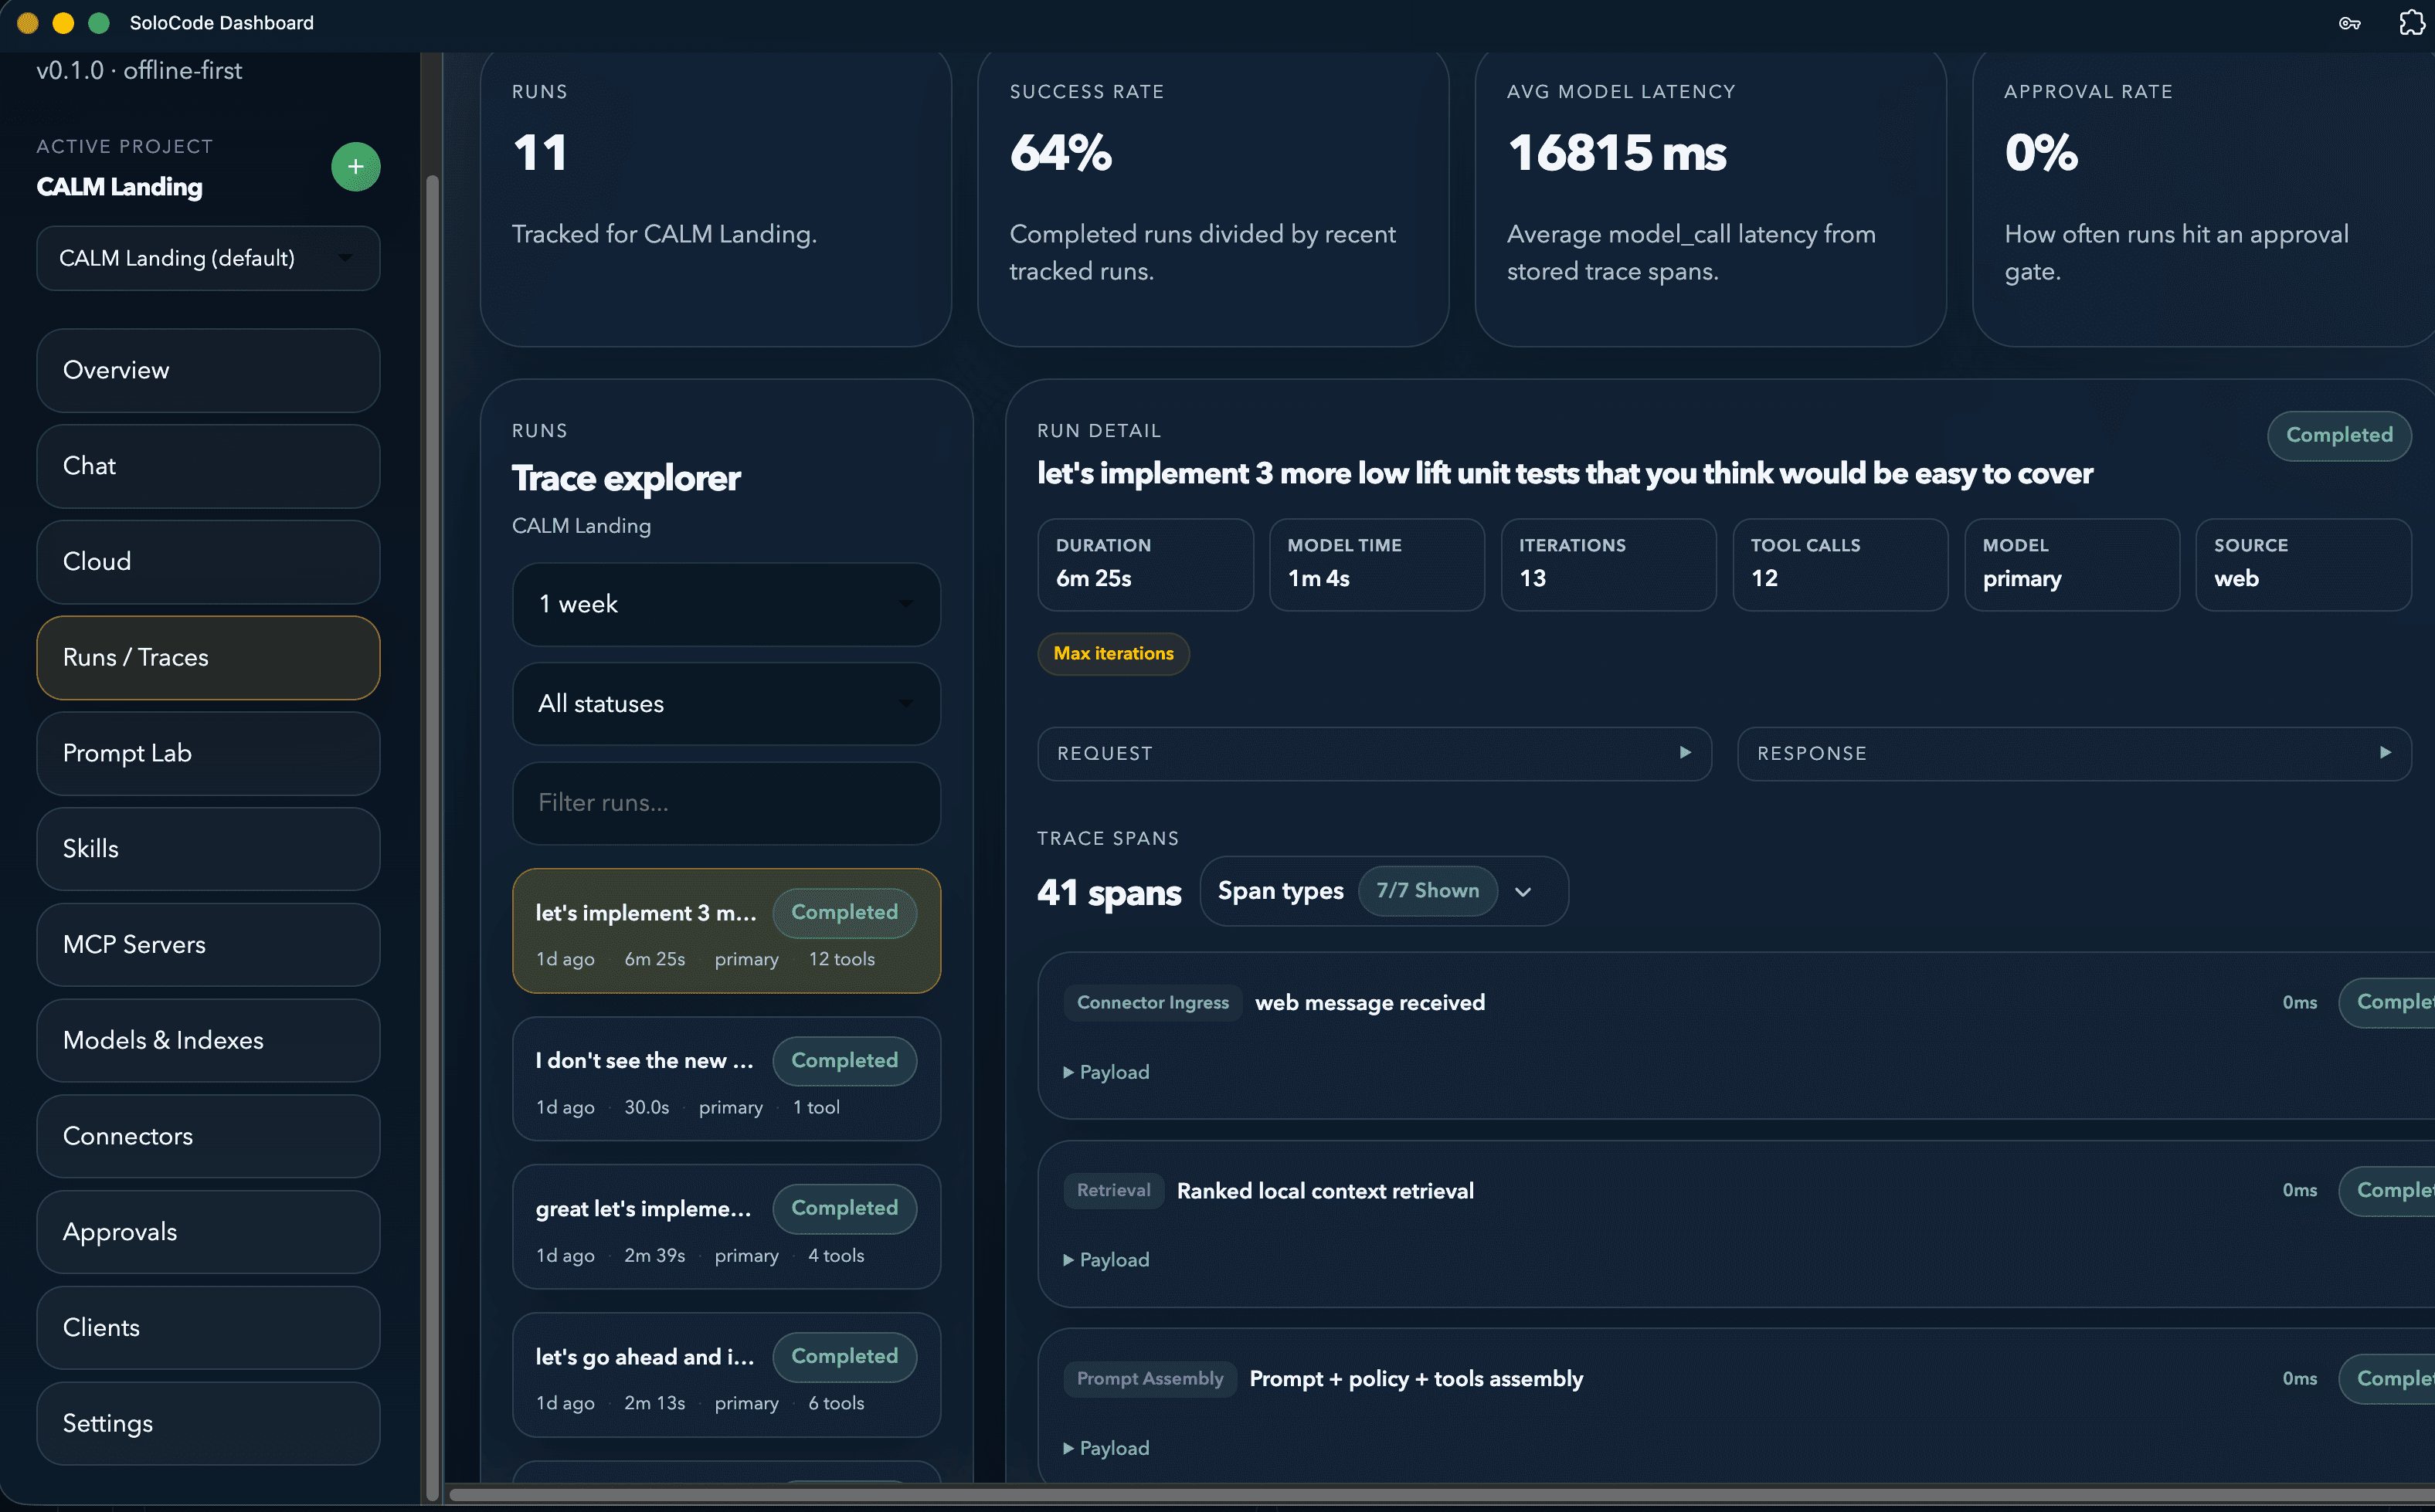Expand the REQUEST section
This screenshot has height=1512, width=2435.
point(1374,753)
